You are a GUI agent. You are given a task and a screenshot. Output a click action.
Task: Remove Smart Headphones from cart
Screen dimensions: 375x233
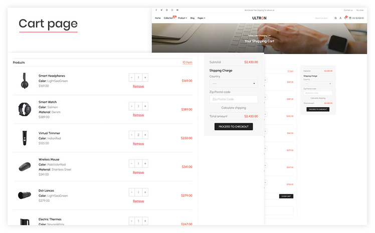pyautogui.click(x=138, y=86)
